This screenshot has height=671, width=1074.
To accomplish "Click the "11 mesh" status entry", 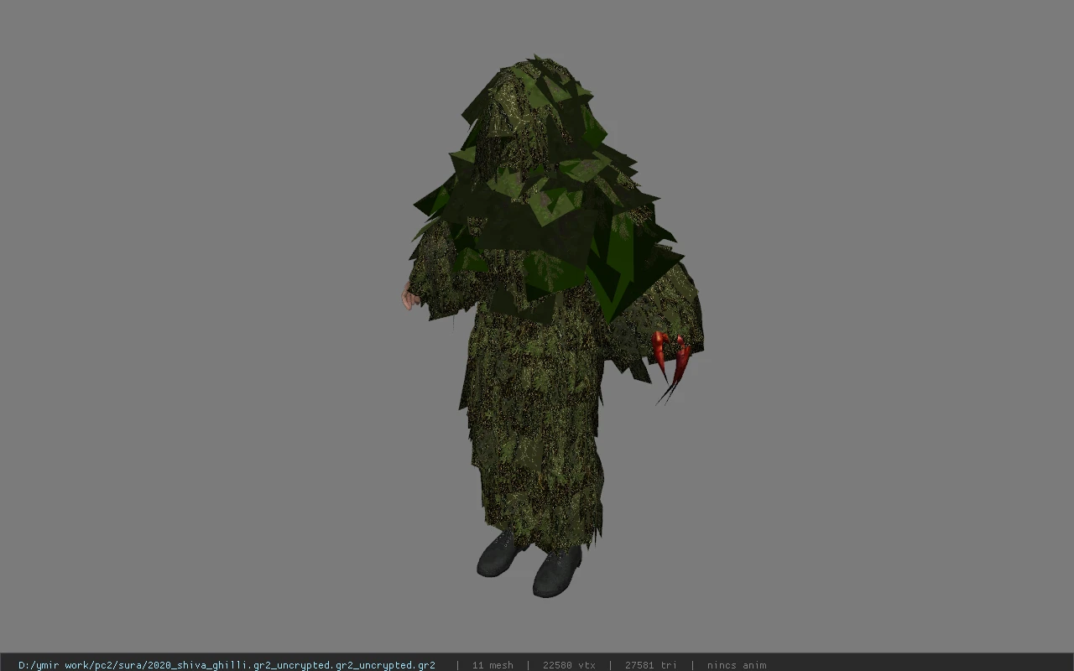I will pos(493,664).
